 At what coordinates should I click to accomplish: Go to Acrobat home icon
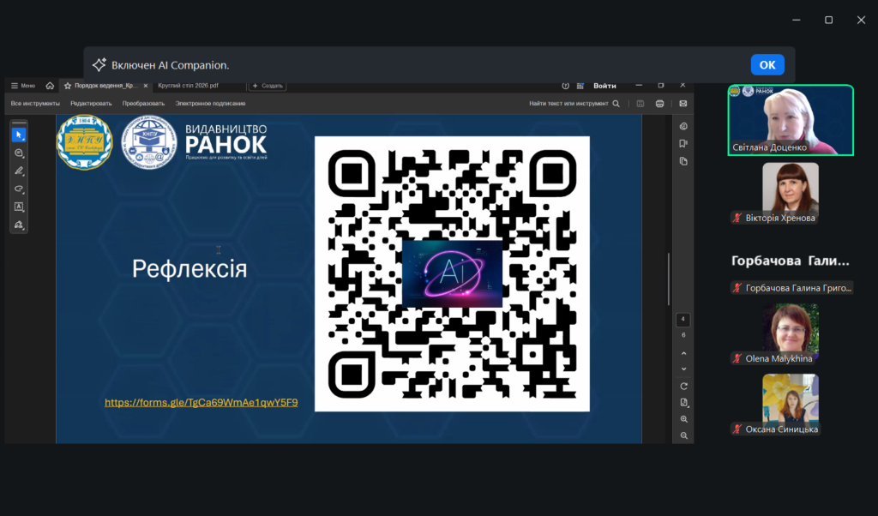pos(50,86)
